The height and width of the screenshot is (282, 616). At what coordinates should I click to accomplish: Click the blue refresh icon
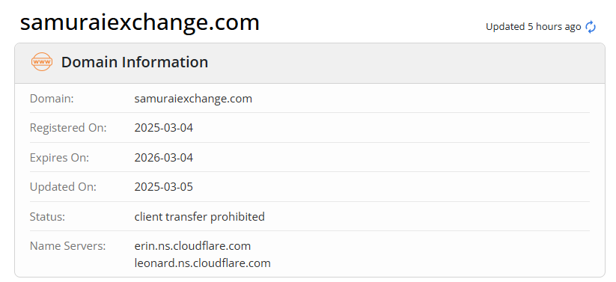click(591, 27)
